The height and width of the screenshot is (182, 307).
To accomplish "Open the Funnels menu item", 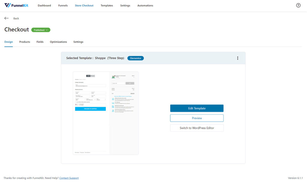I will 63,5.
